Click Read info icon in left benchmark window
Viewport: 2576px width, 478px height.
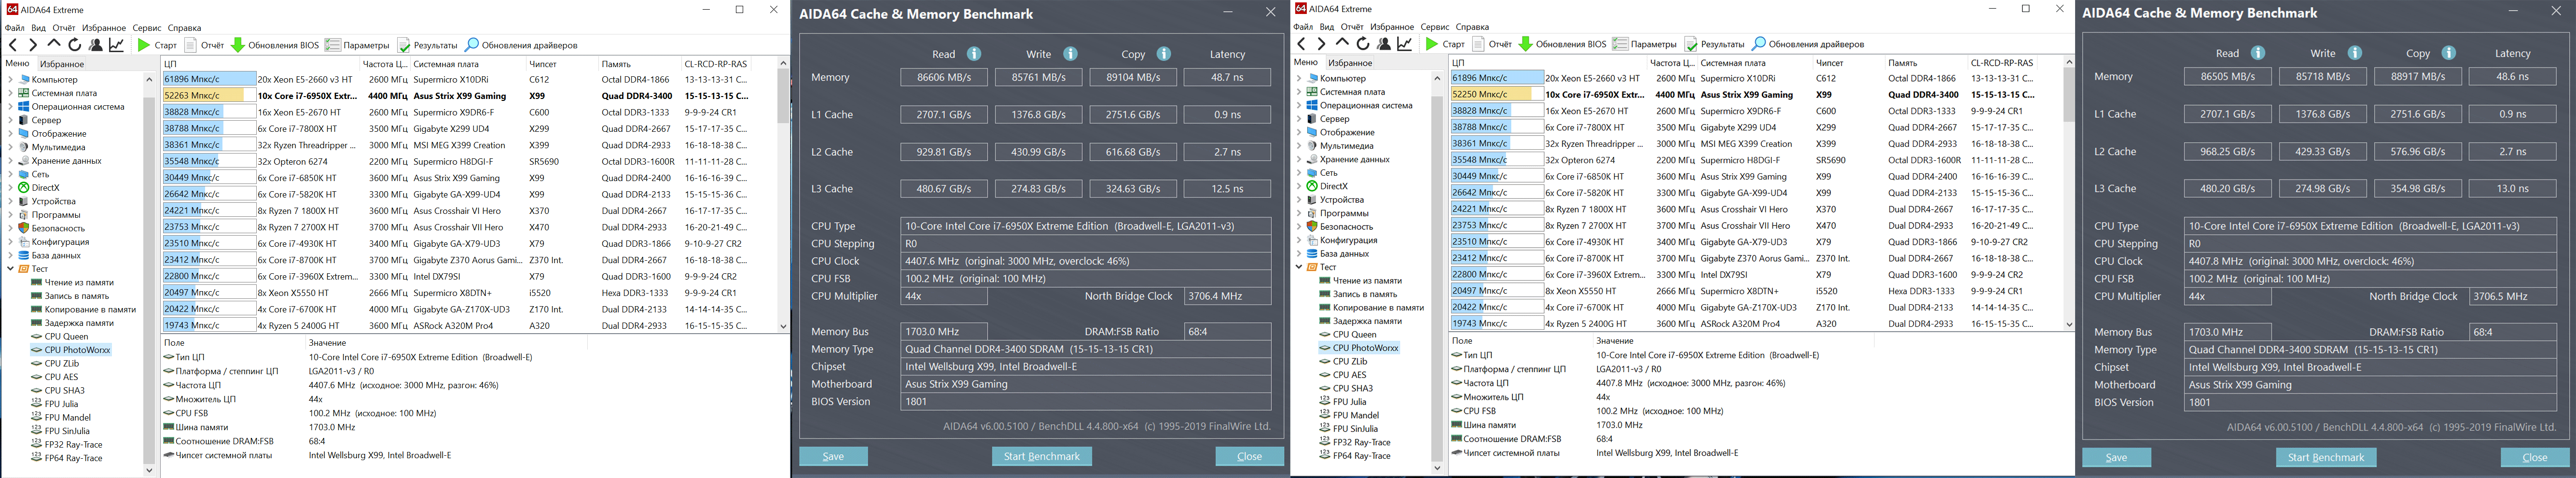click(x=974, y=54)
